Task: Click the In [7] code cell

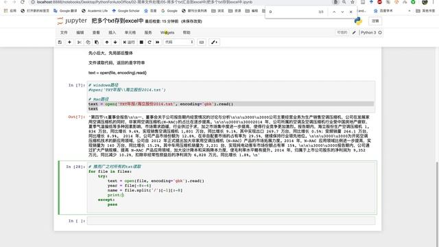Action: click(231, 97)
